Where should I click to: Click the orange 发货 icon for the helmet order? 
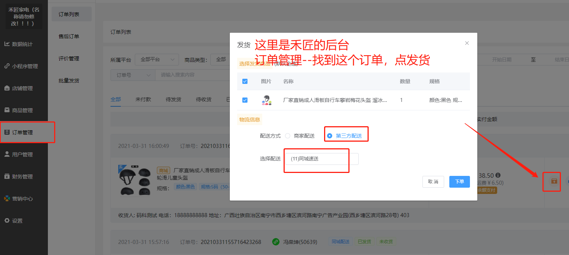(554, 181)
